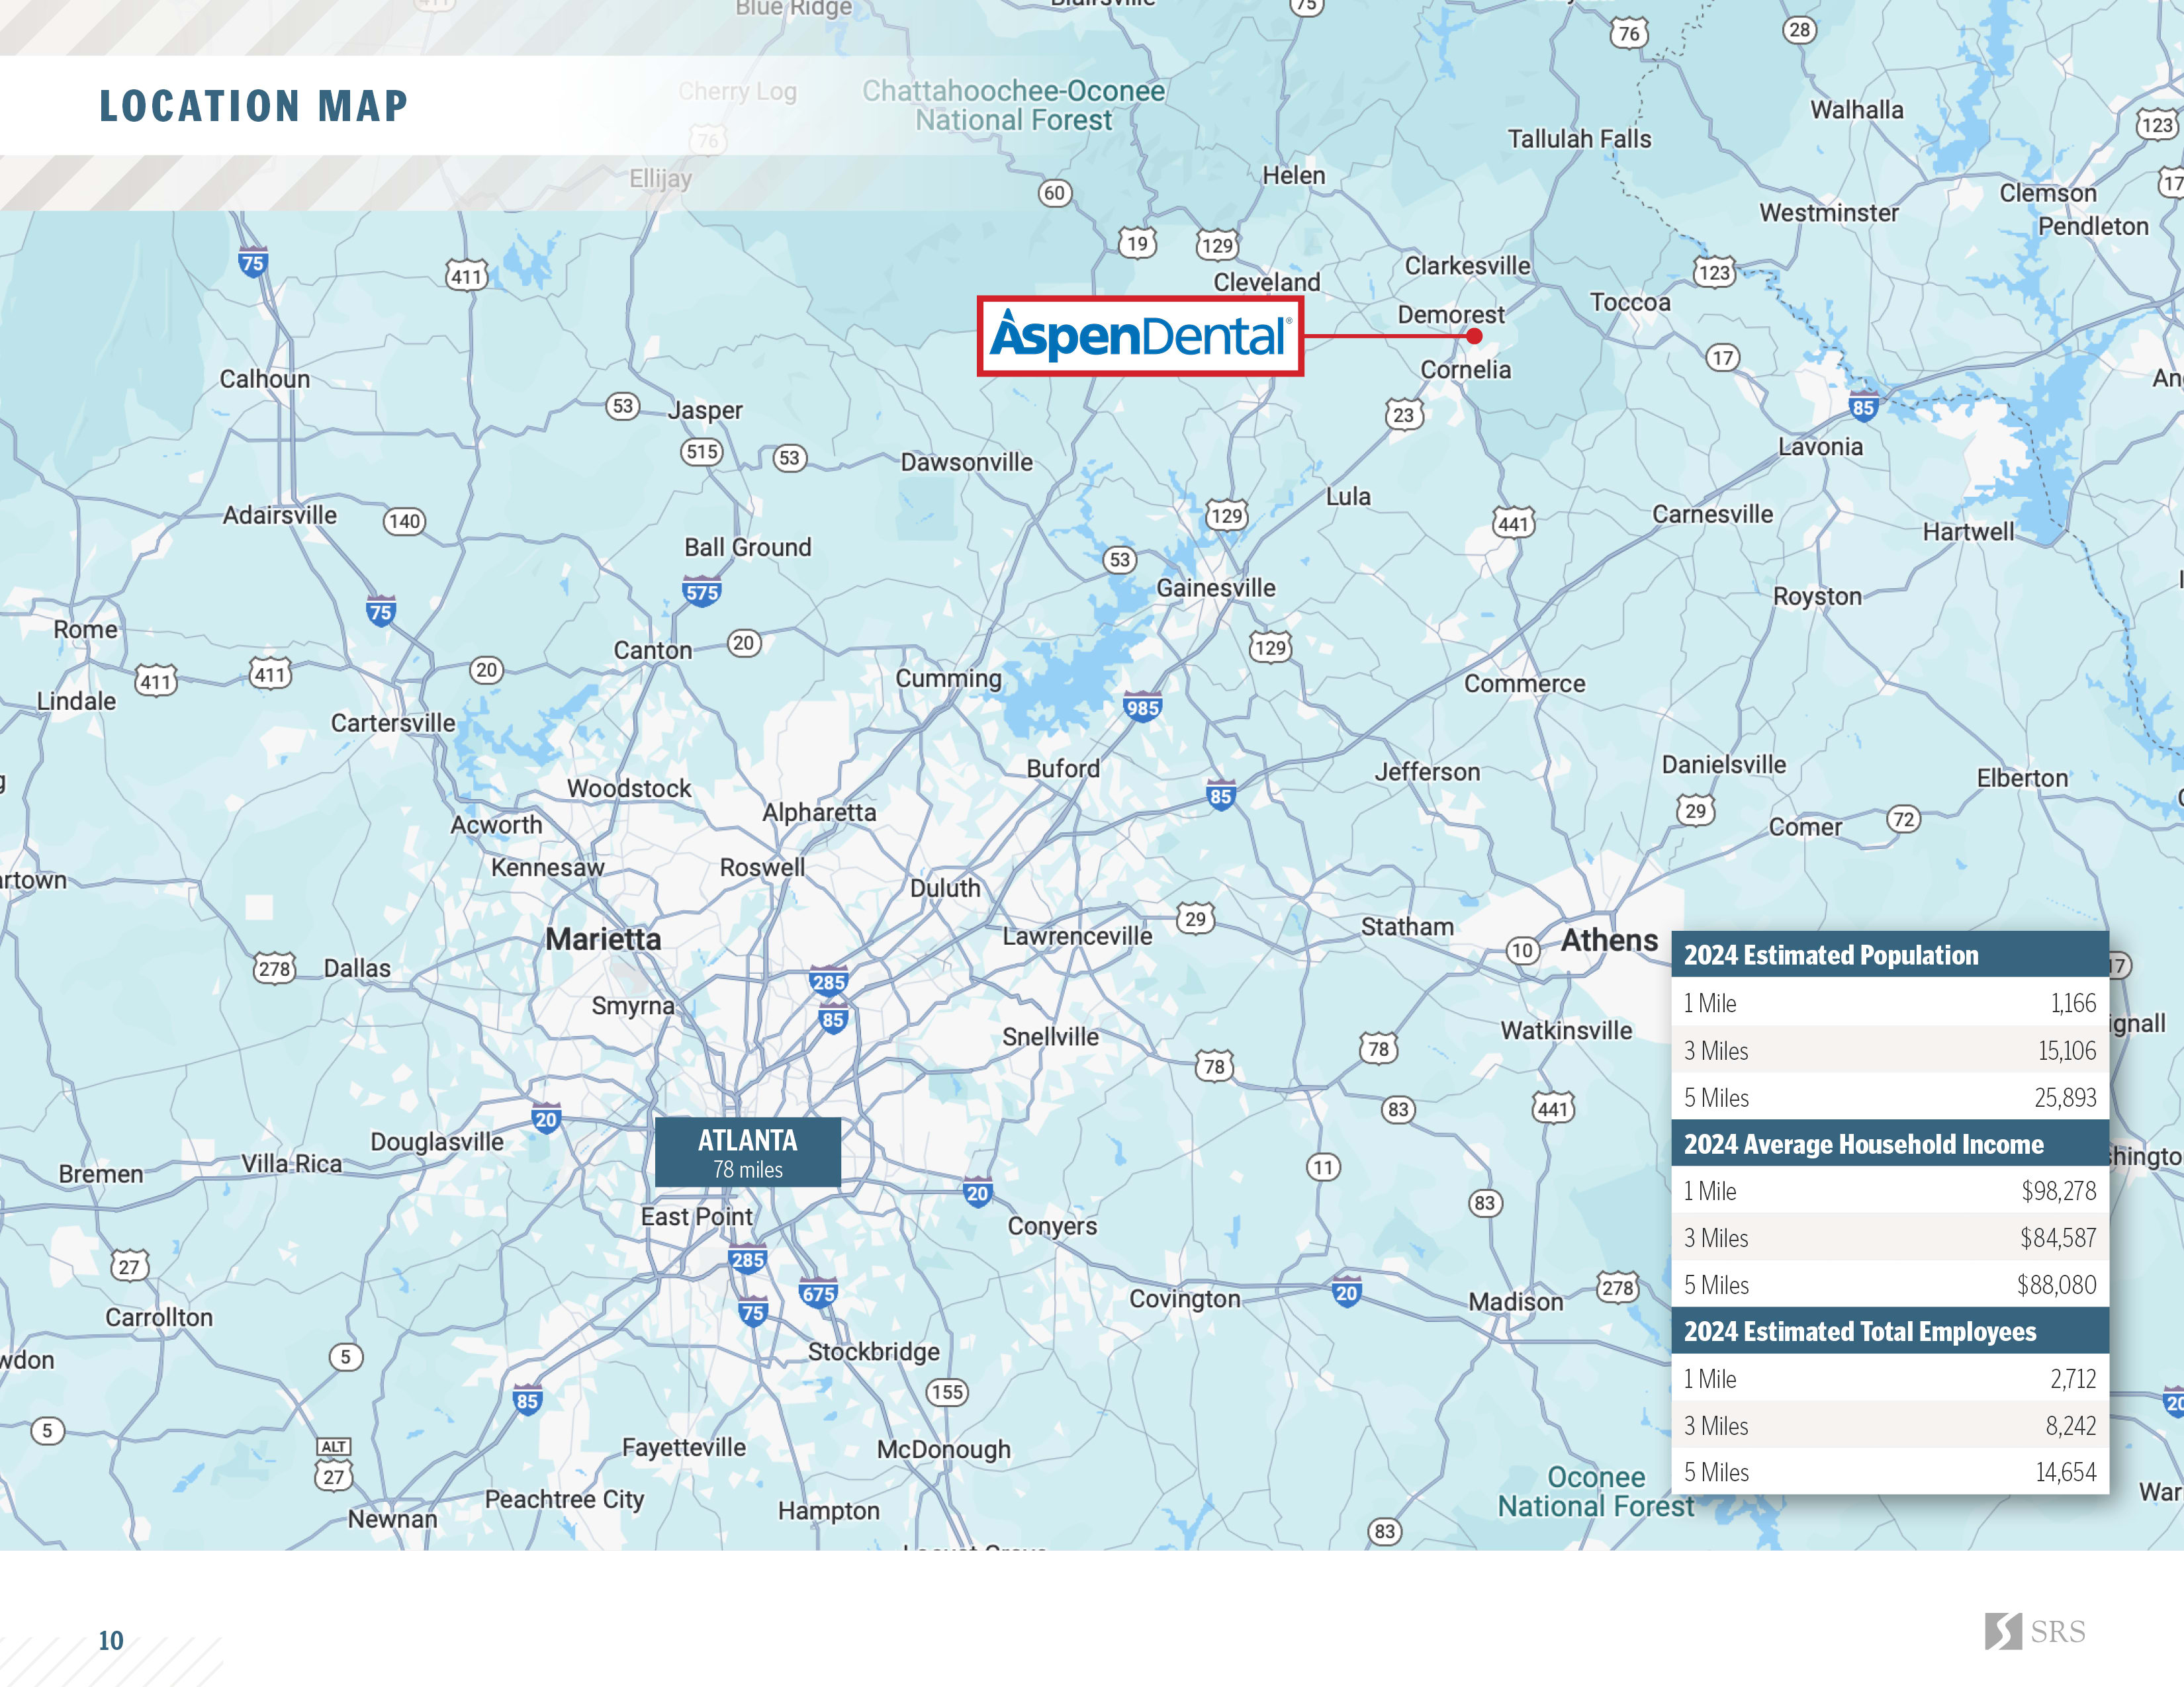The image size is (2184, 1687).
Task: Click the Toccoa town label
Action: 1630,302
